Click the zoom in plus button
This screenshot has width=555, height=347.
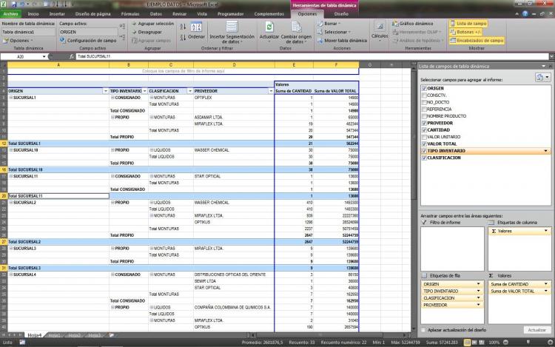[x=550, y=343]
